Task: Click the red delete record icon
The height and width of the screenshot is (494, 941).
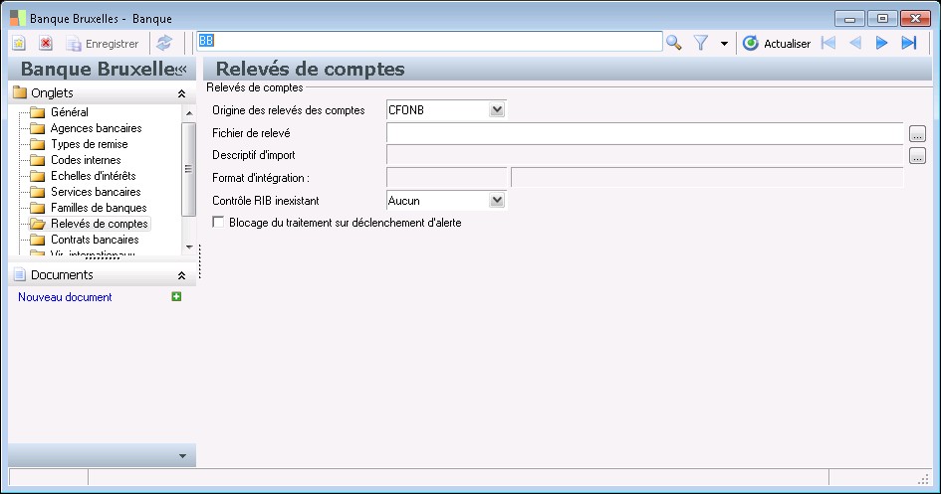Action: coord(46,43)
